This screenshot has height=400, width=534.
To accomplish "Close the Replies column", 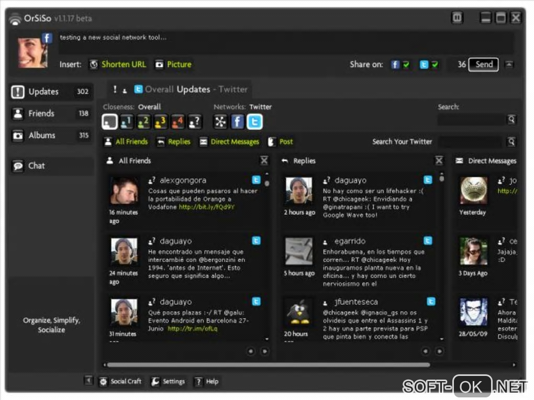I will tap(439, 161).
